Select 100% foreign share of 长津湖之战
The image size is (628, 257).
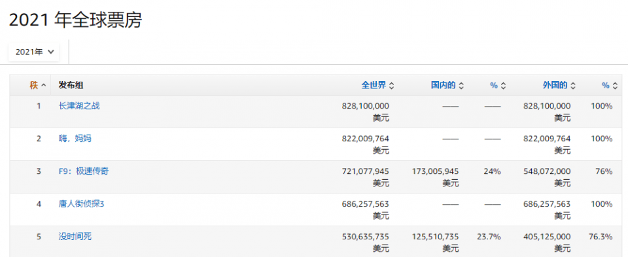coord(602,106)
